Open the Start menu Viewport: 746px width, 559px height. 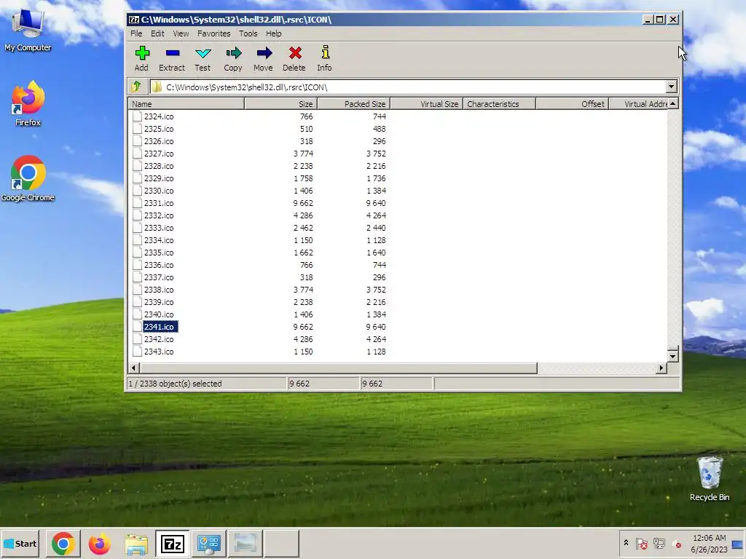20,543
